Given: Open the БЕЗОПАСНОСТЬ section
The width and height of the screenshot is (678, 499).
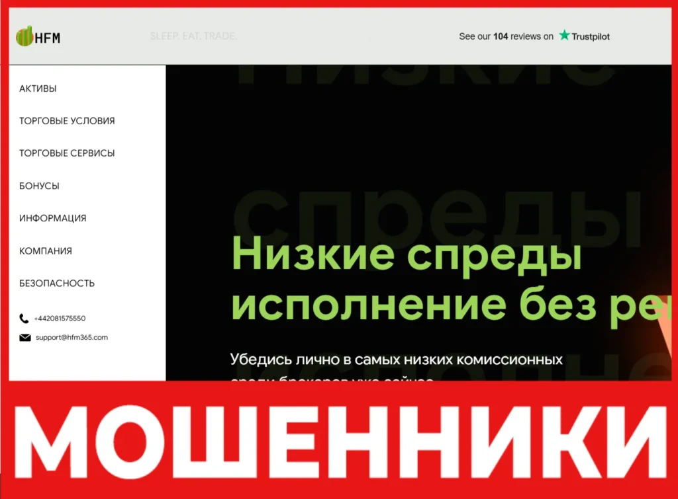Looking at the screenshot, I should pyautogui.click(x=56, y=283).
